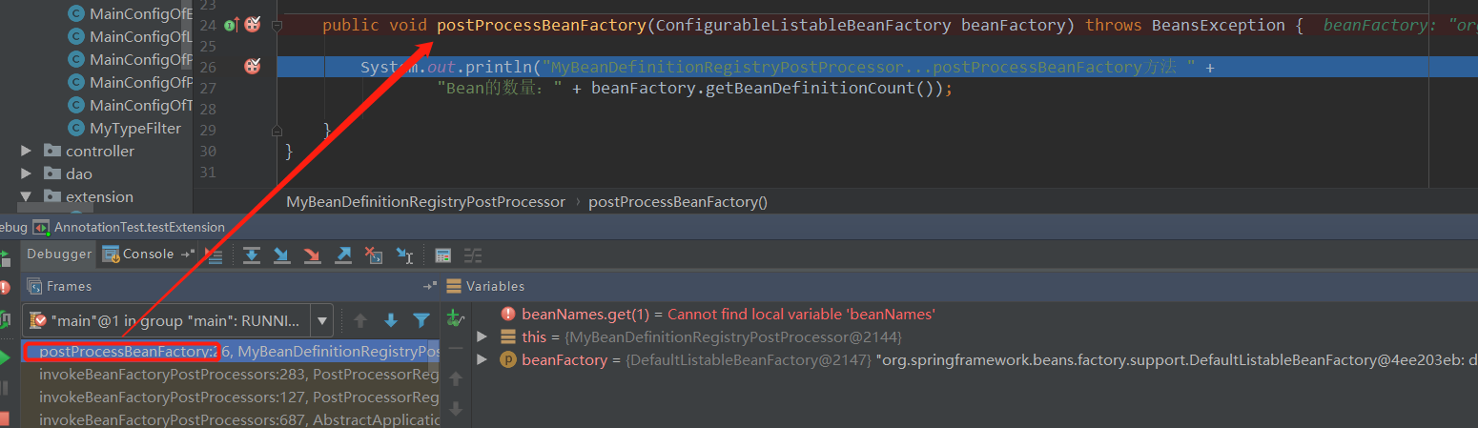Click the Pause Program icon in left strip

(5, 388)
